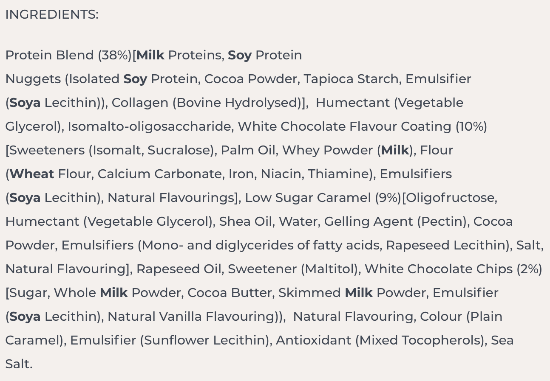
Task: Select the word 'Isomalto-oligosaccharide'
Action: point(150,127)
